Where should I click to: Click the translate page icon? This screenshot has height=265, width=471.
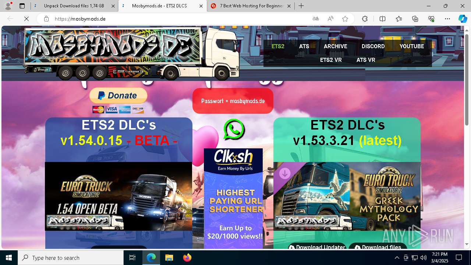316,19
